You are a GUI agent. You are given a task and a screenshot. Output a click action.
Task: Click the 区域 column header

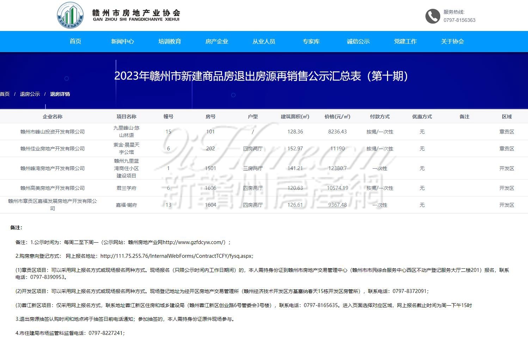506,117
